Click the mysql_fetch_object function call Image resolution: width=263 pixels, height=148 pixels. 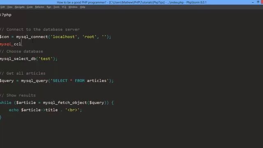coord(65,103)
